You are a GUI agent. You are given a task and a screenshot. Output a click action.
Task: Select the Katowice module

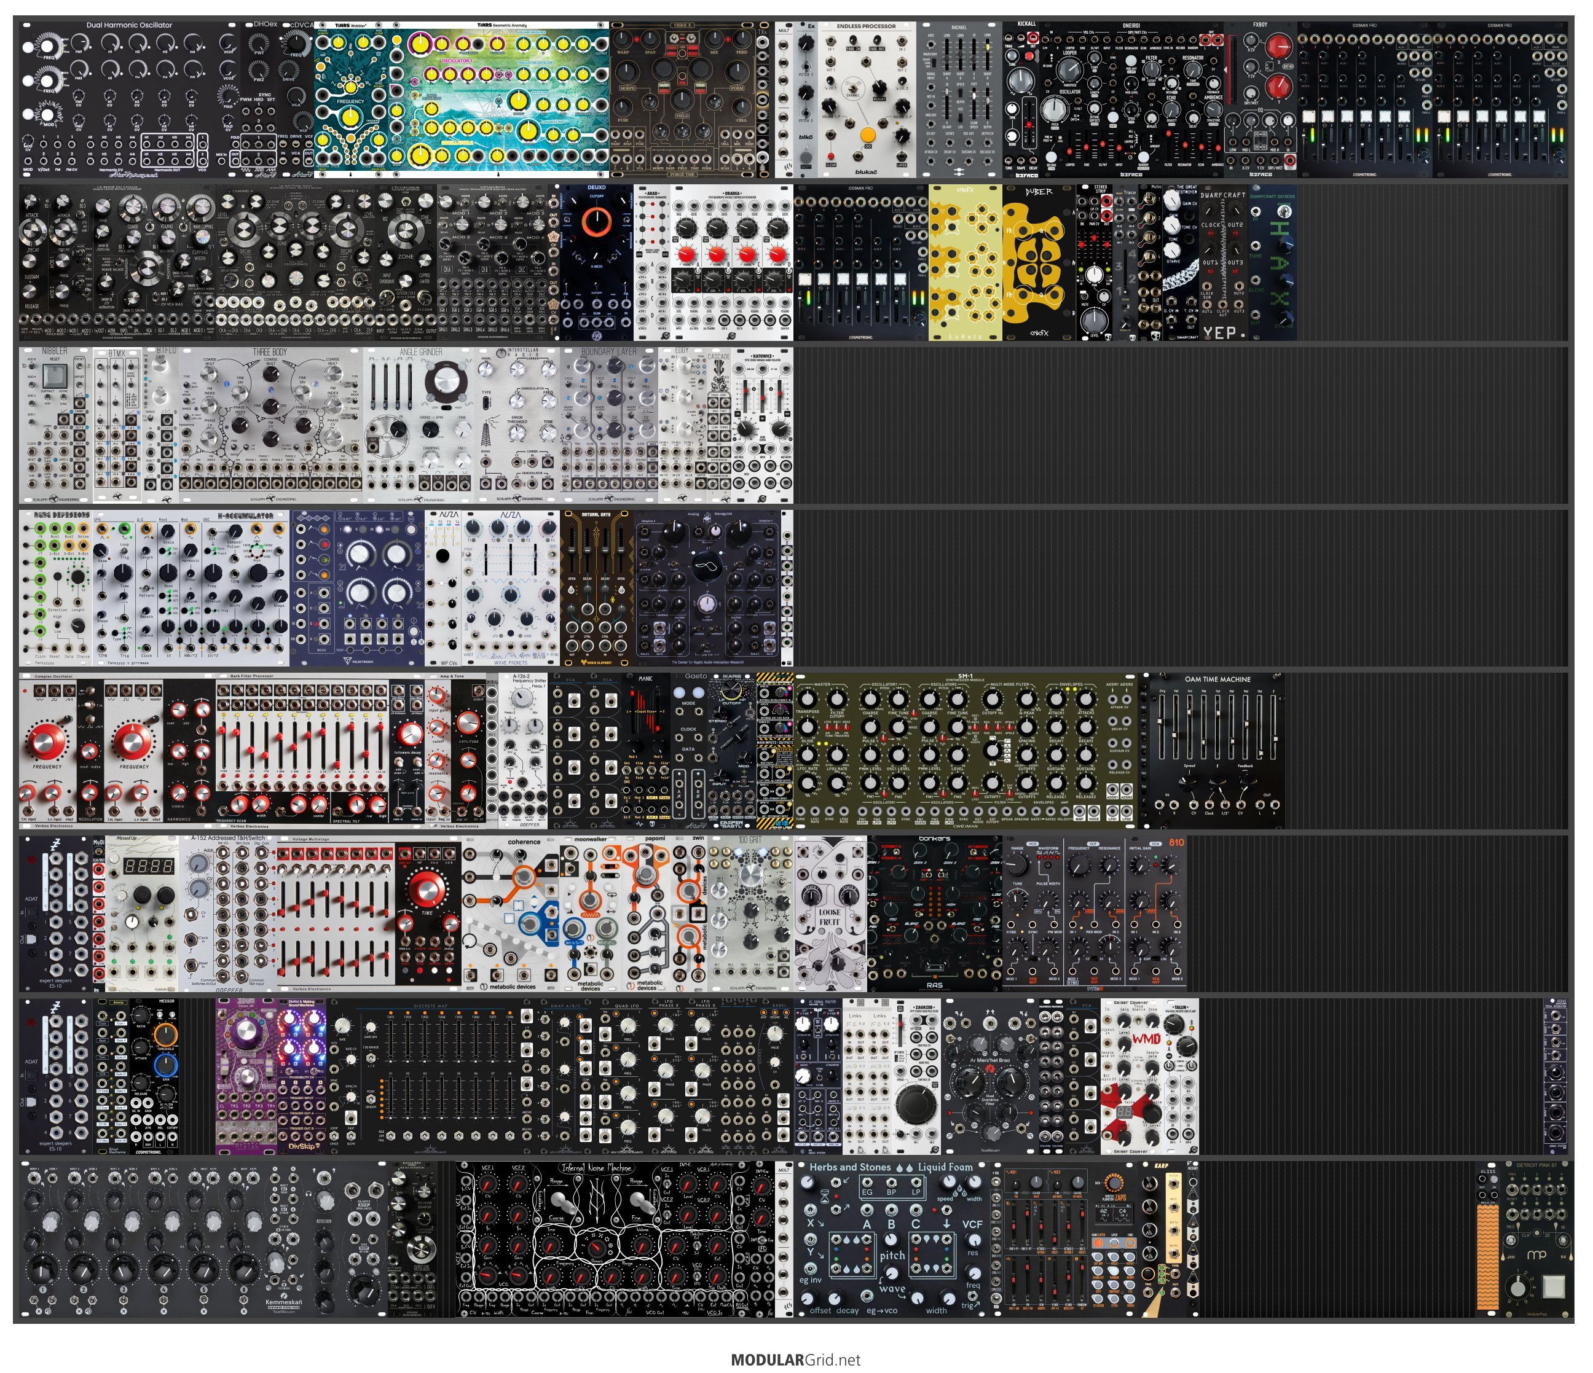762,426
